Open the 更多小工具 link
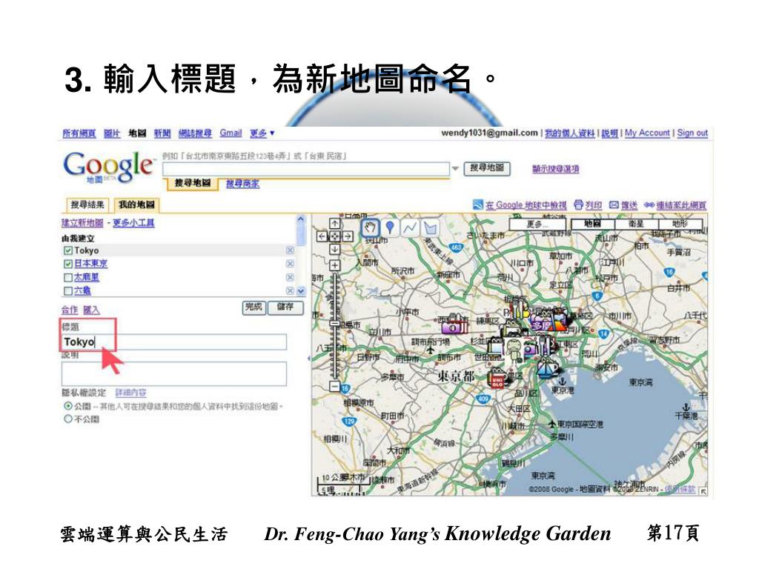Viewport: 759px width, 569px height. coord(133,223)
